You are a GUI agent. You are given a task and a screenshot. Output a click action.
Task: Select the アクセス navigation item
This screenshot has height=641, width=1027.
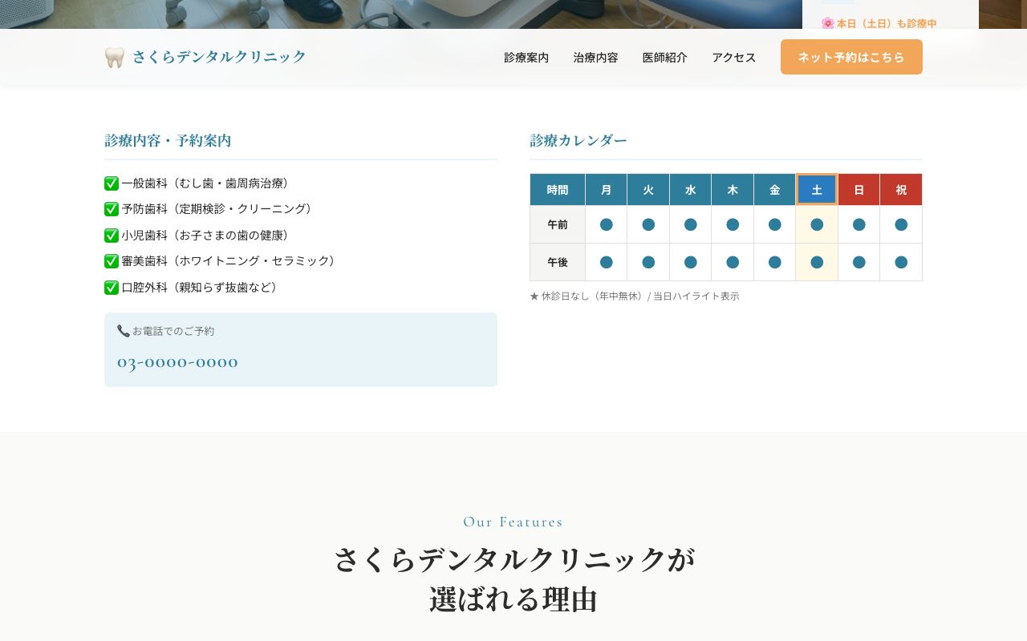pyautogui.click(x=733, y=57)
